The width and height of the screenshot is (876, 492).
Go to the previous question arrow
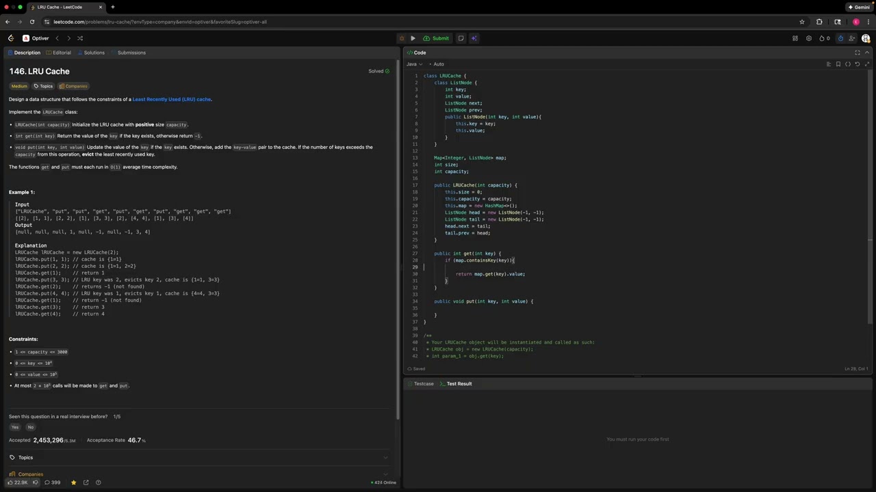tap(57, 38)
